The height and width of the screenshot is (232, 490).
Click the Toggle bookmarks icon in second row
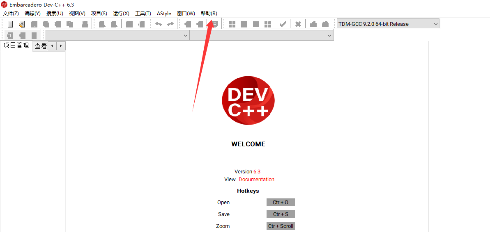22,36
